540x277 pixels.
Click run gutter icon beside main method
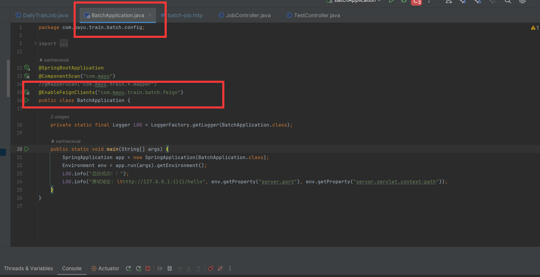27,149
